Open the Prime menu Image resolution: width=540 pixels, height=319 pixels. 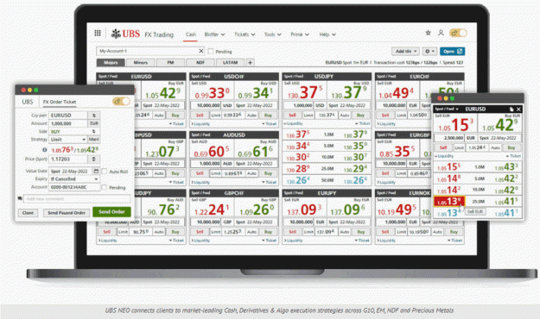pos(300,34)
